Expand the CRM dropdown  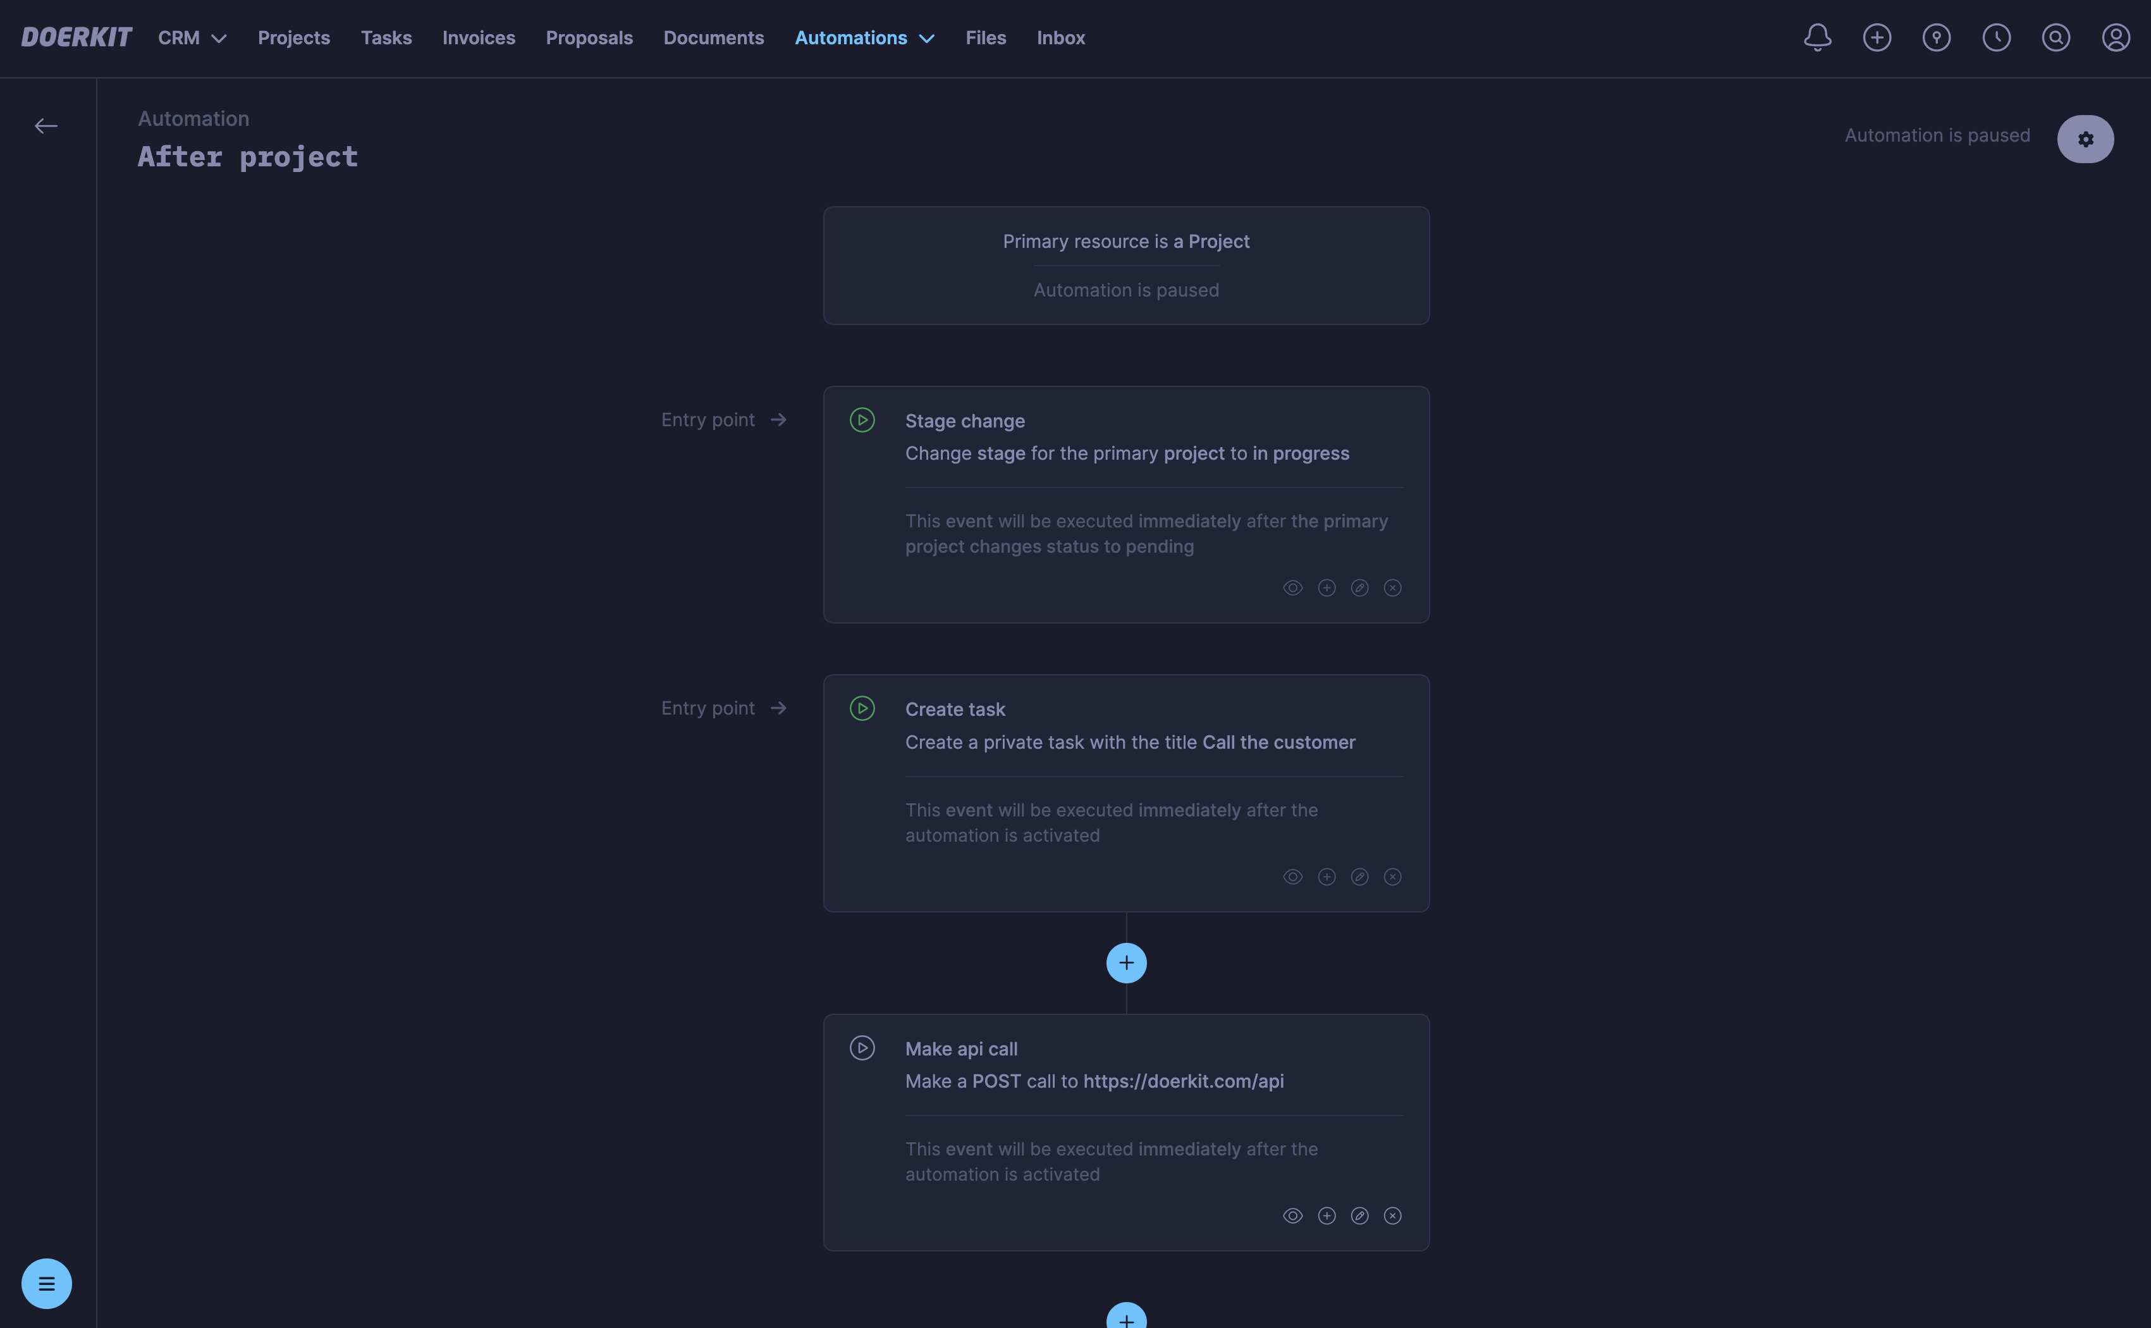192,38
